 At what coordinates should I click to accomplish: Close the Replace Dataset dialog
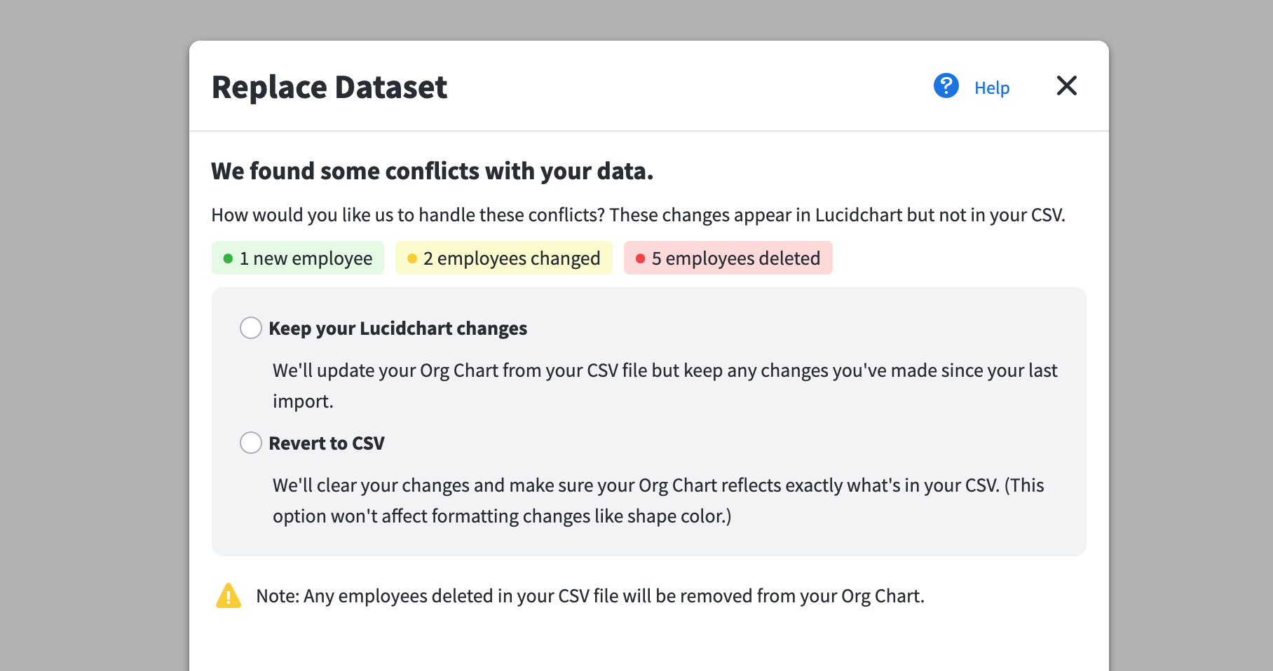tap(1066, 86)
